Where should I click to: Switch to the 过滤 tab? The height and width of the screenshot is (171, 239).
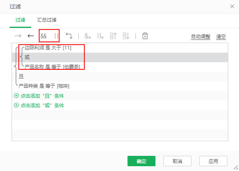point(20,20)
